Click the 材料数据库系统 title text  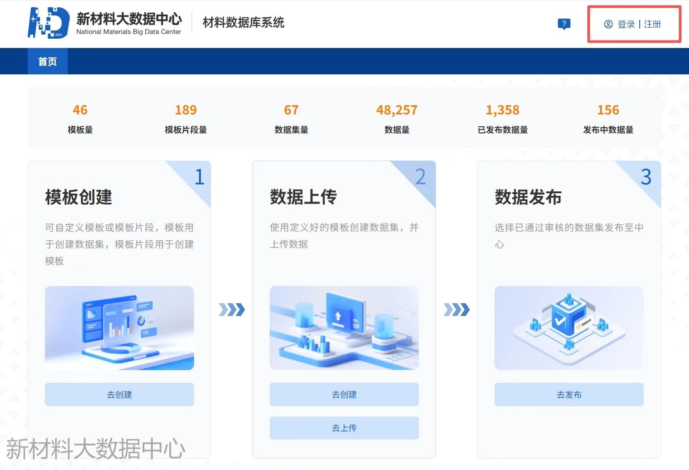[243, 22]
